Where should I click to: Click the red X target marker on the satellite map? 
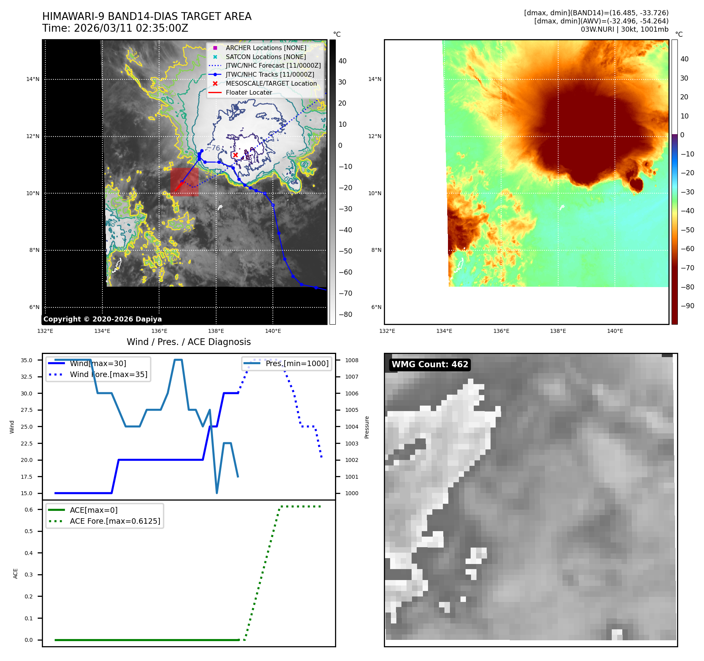click(235, 155)
